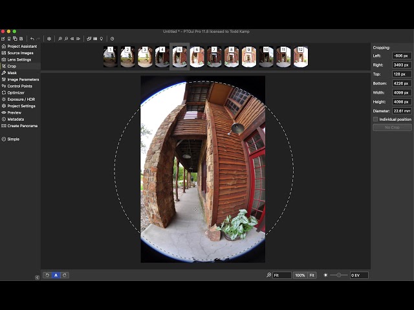
Task: Open Exposure / HDR sidebar tab
Action: tap(20, 99)
